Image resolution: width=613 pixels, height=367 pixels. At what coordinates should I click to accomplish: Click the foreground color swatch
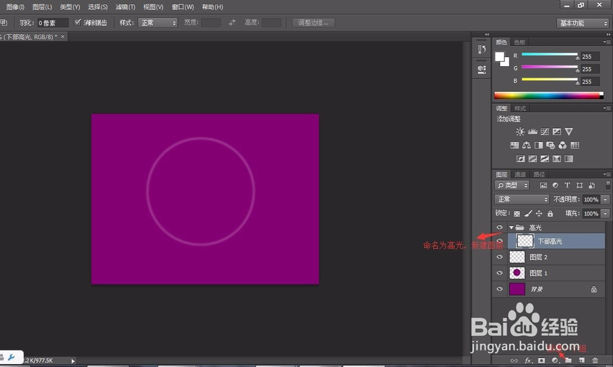tap(499, 56)
